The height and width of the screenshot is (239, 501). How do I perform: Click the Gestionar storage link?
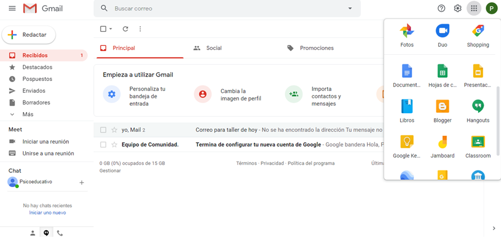point(110,171)
